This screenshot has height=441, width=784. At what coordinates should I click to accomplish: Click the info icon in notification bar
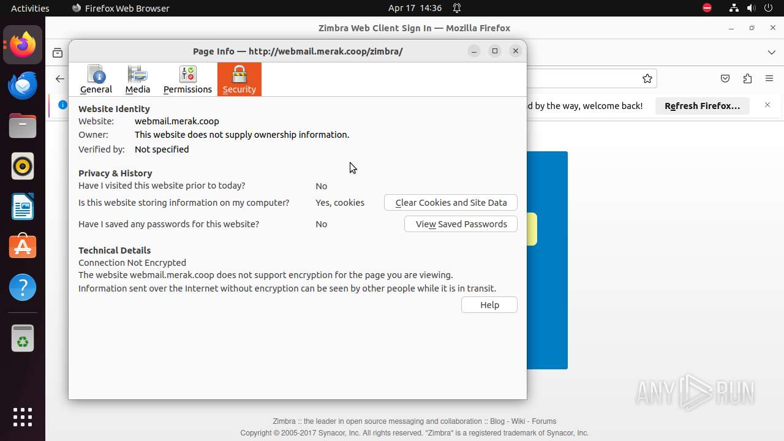pos(62,105)
